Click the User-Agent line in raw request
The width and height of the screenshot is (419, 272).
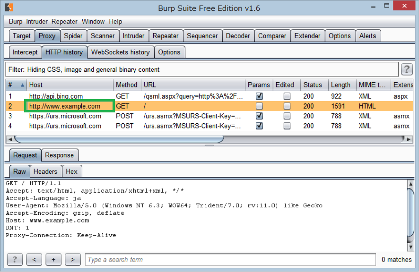[x=164, y=205]
